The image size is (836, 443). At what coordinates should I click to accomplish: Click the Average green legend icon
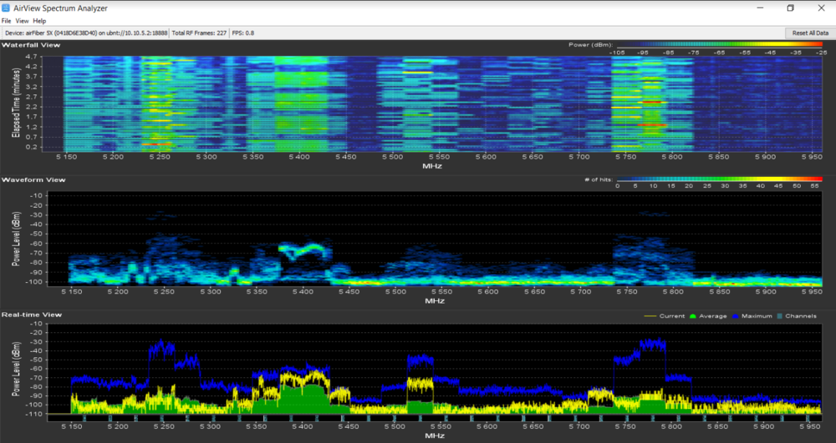click(x=693, y=316)
